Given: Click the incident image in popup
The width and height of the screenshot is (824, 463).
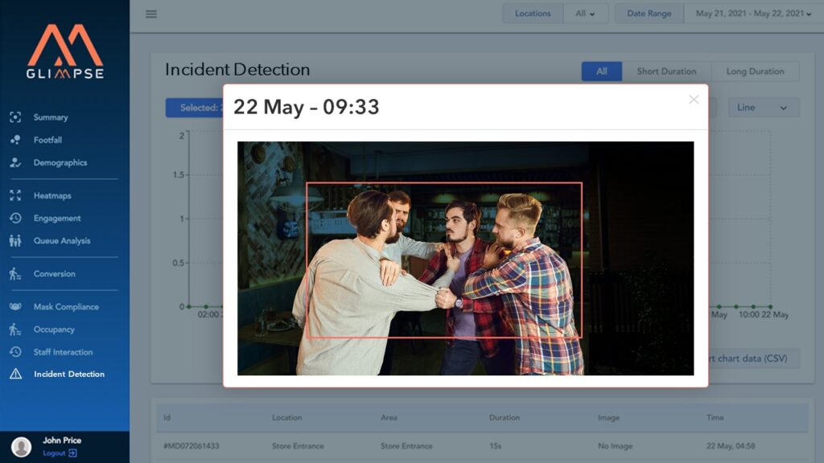Looking at the screenshot, I should pyautogui.click(x=465, y=258).
